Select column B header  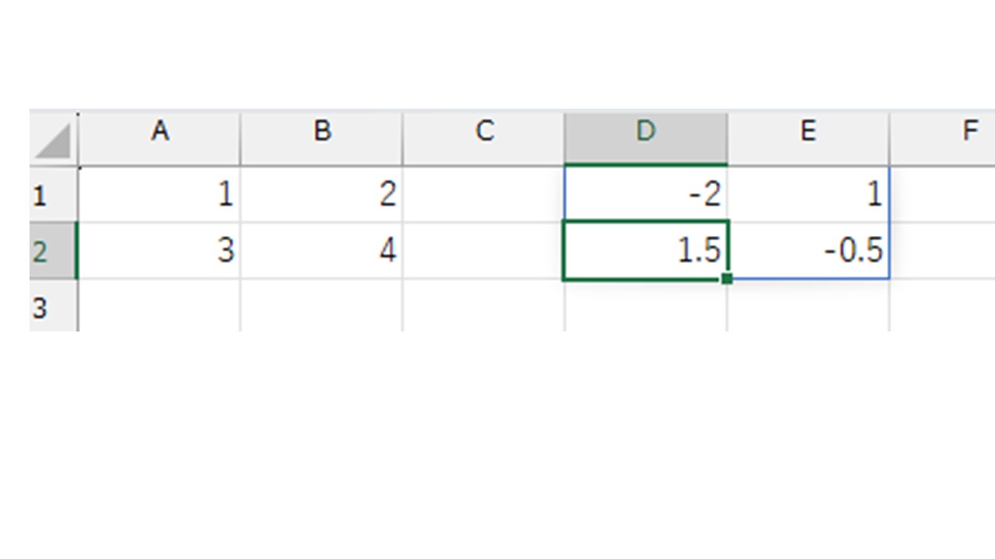pos(322,139)
